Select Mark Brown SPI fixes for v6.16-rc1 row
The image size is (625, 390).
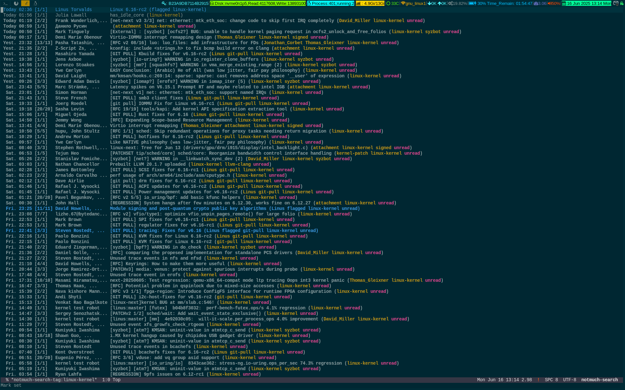pos(312,219)
